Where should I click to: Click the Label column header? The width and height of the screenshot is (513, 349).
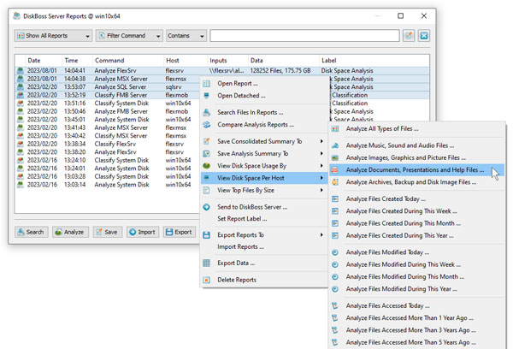point(374,61)
